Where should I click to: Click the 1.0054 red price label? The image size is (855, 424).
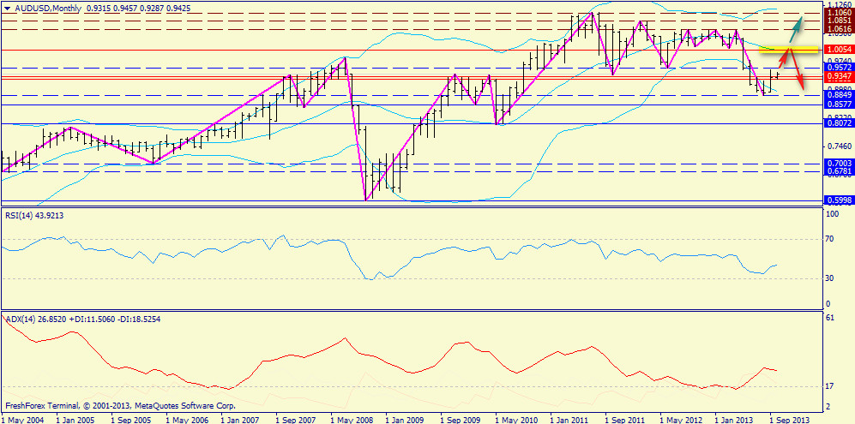click(837, 51)
